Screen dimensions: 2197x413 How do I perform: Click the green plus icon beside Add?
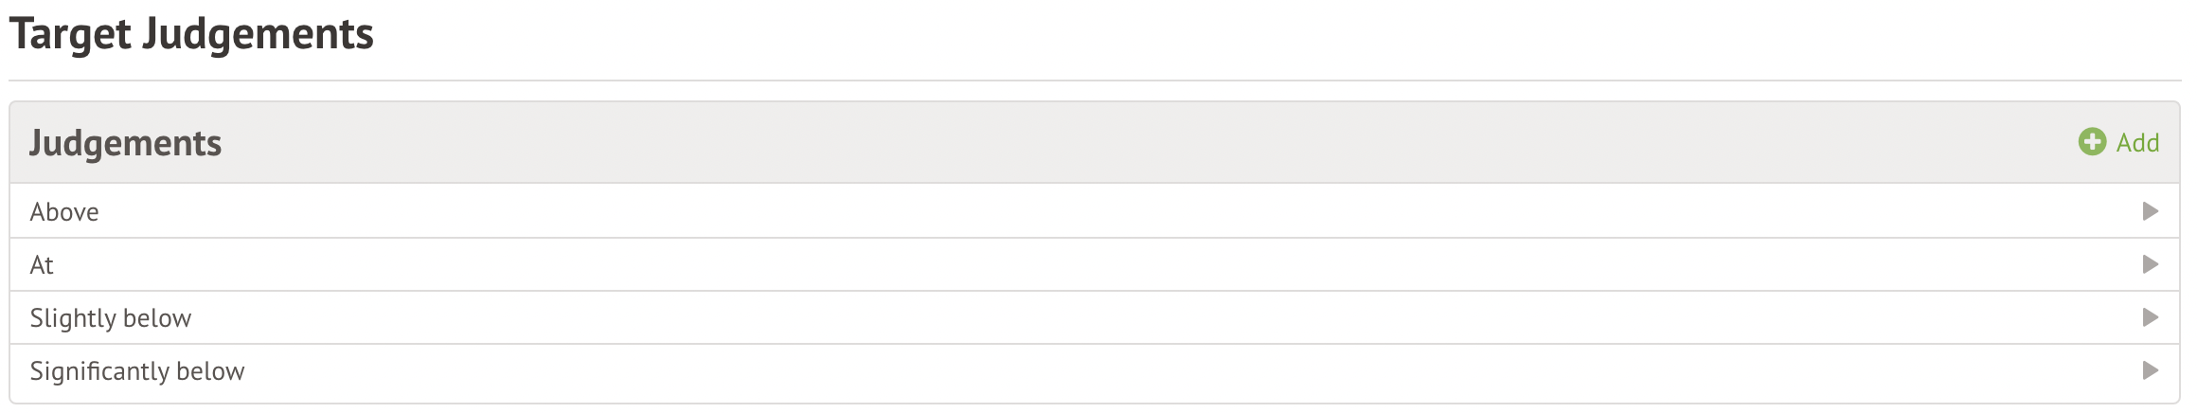click(x=2092, y=142)
